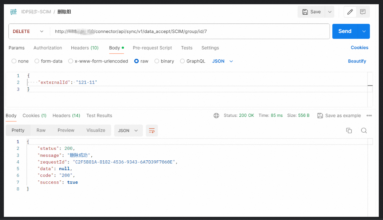Search the response with magnifier icon

point(364,131)
